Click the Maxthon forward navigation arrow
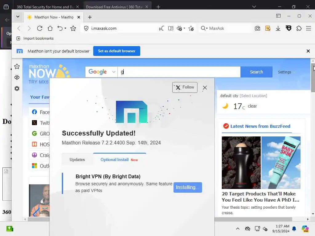Screen dimensions: 315x236 (x=29, y=28)
